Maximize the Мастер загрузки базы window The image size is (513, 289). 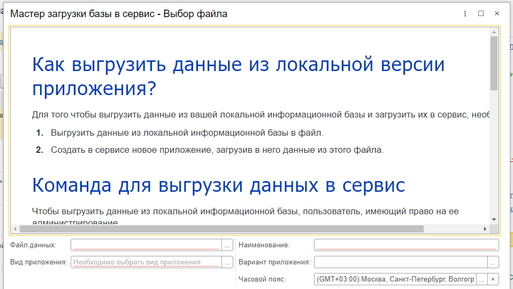(481, 14)
